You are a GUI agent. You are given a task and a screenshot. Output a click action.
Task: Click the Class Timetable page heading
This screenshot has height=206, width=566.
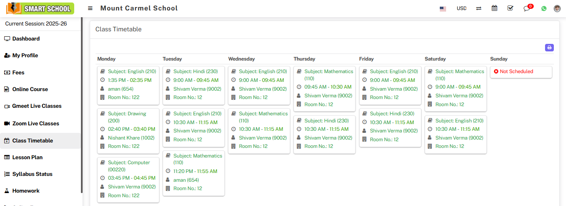click(119, 29)
